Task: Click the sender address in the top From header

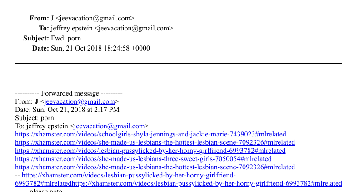Action: [95, 18]
